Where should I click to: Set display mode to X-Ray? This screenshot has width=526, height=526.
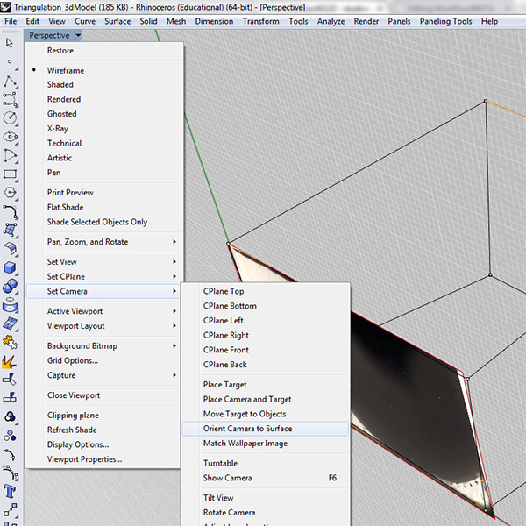point(57,129)
